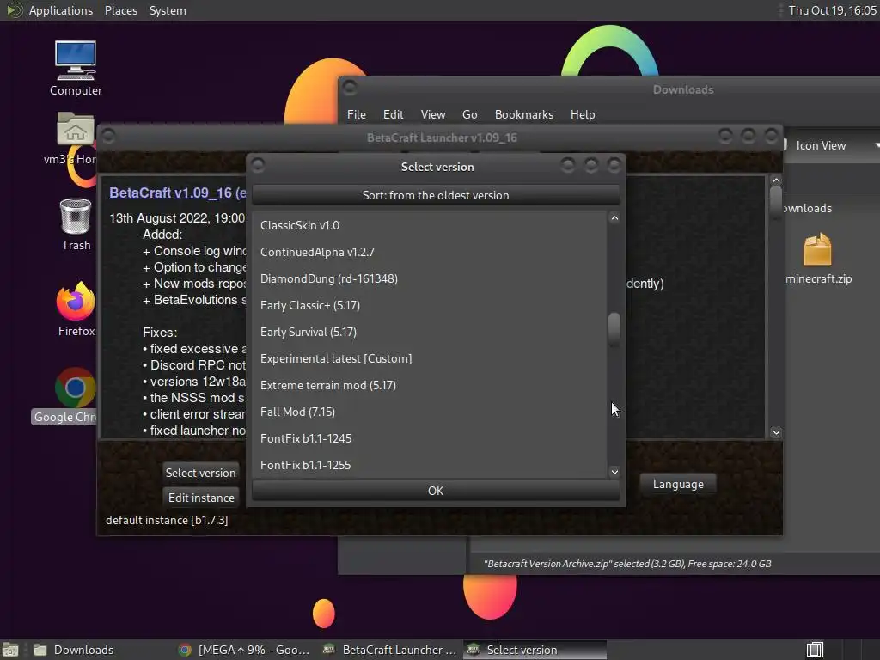Open the System menu

[168, 10]
